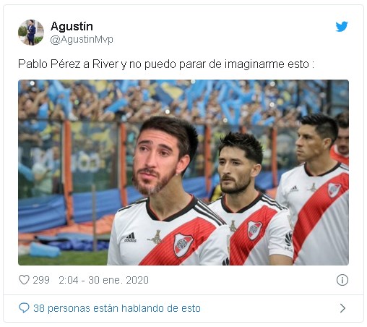Expand the conversation with the right chevron
The width and height of the screenshot is (367, 327).
click(342, 308)
